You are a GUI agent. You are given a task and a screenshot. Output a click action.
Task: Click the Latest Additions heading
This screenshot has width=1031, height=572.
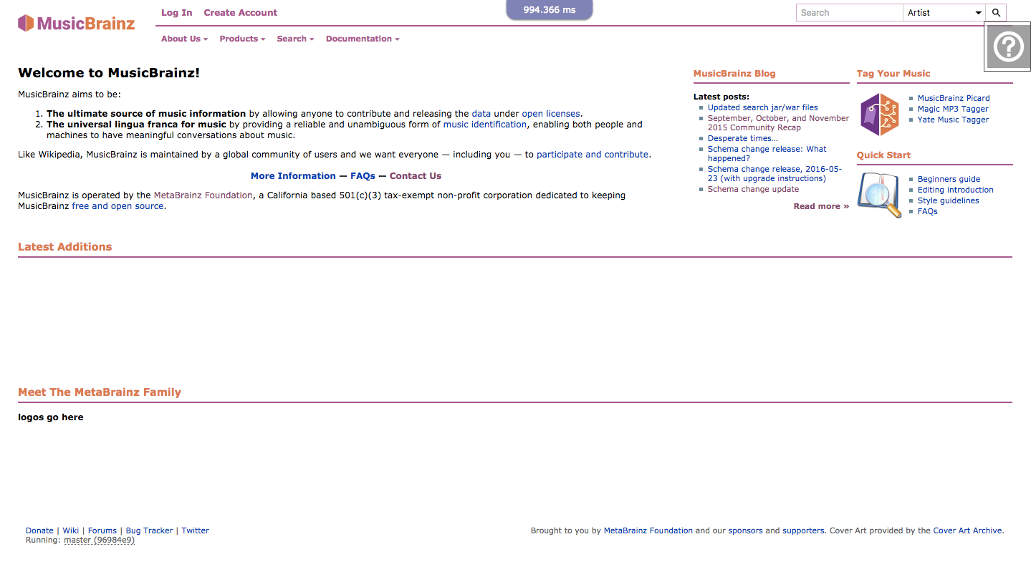point(65,246)
